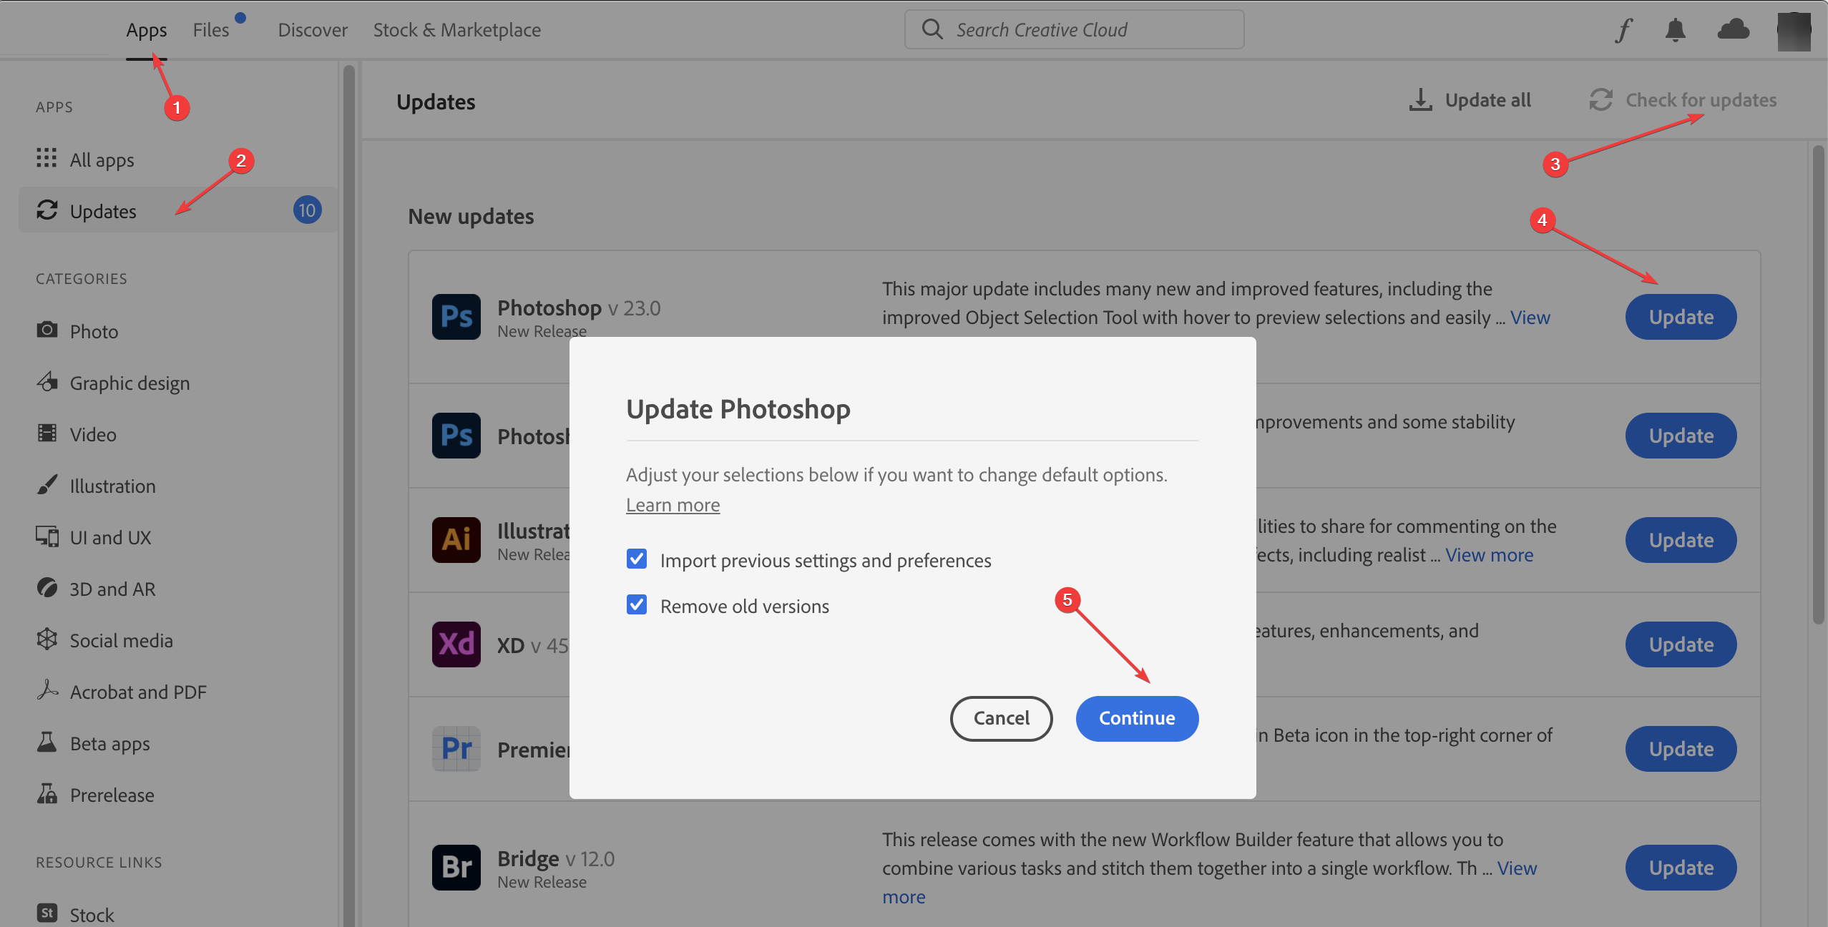The image size is (1828, 927).
Task: Click the Illustrator Ai app icon
Action: (x=456, y=539)
